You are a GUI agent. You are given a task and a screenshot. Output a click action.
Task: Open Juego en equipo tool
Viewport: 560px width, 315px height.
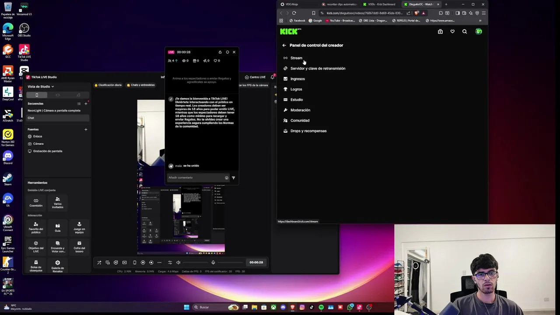(79, 227)
